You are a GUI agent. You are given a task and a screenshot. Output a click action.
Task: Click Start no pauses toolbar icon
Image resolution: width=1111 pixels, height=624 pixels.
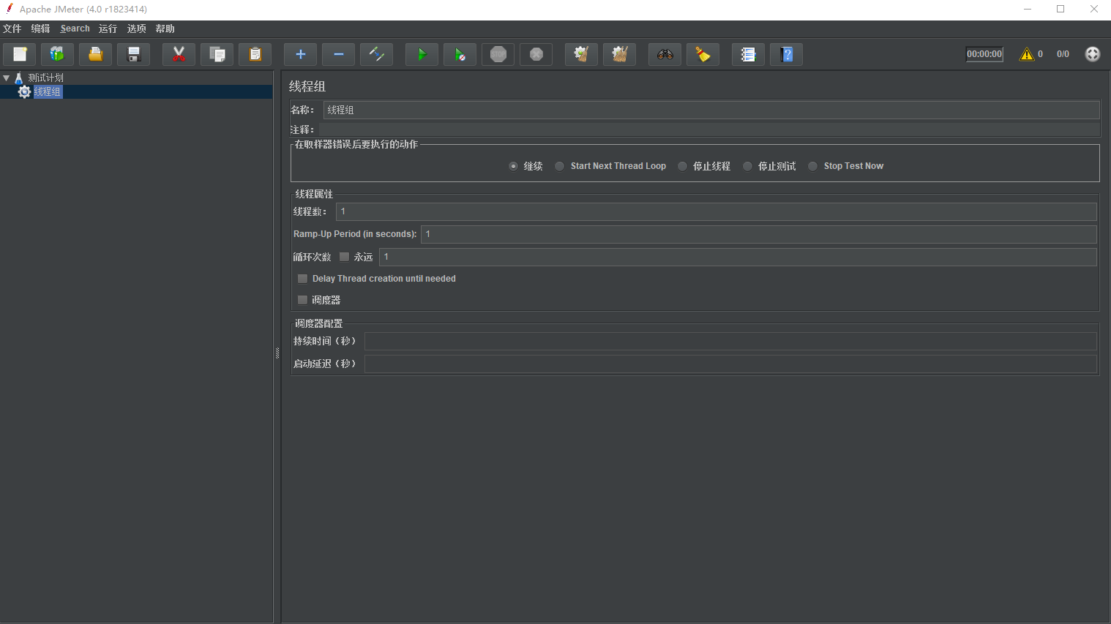(460, 54)
